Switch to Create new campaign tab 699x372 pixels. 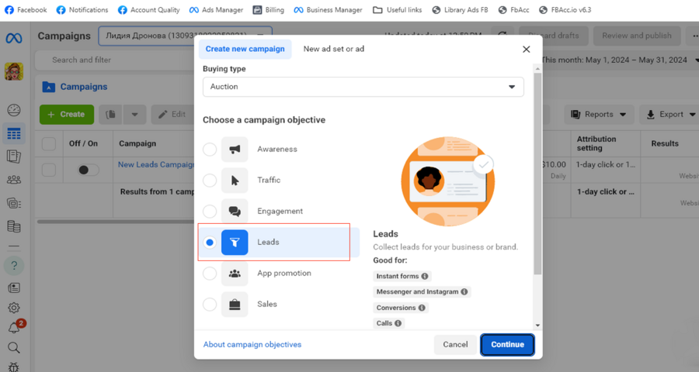[x=245, y=49]
